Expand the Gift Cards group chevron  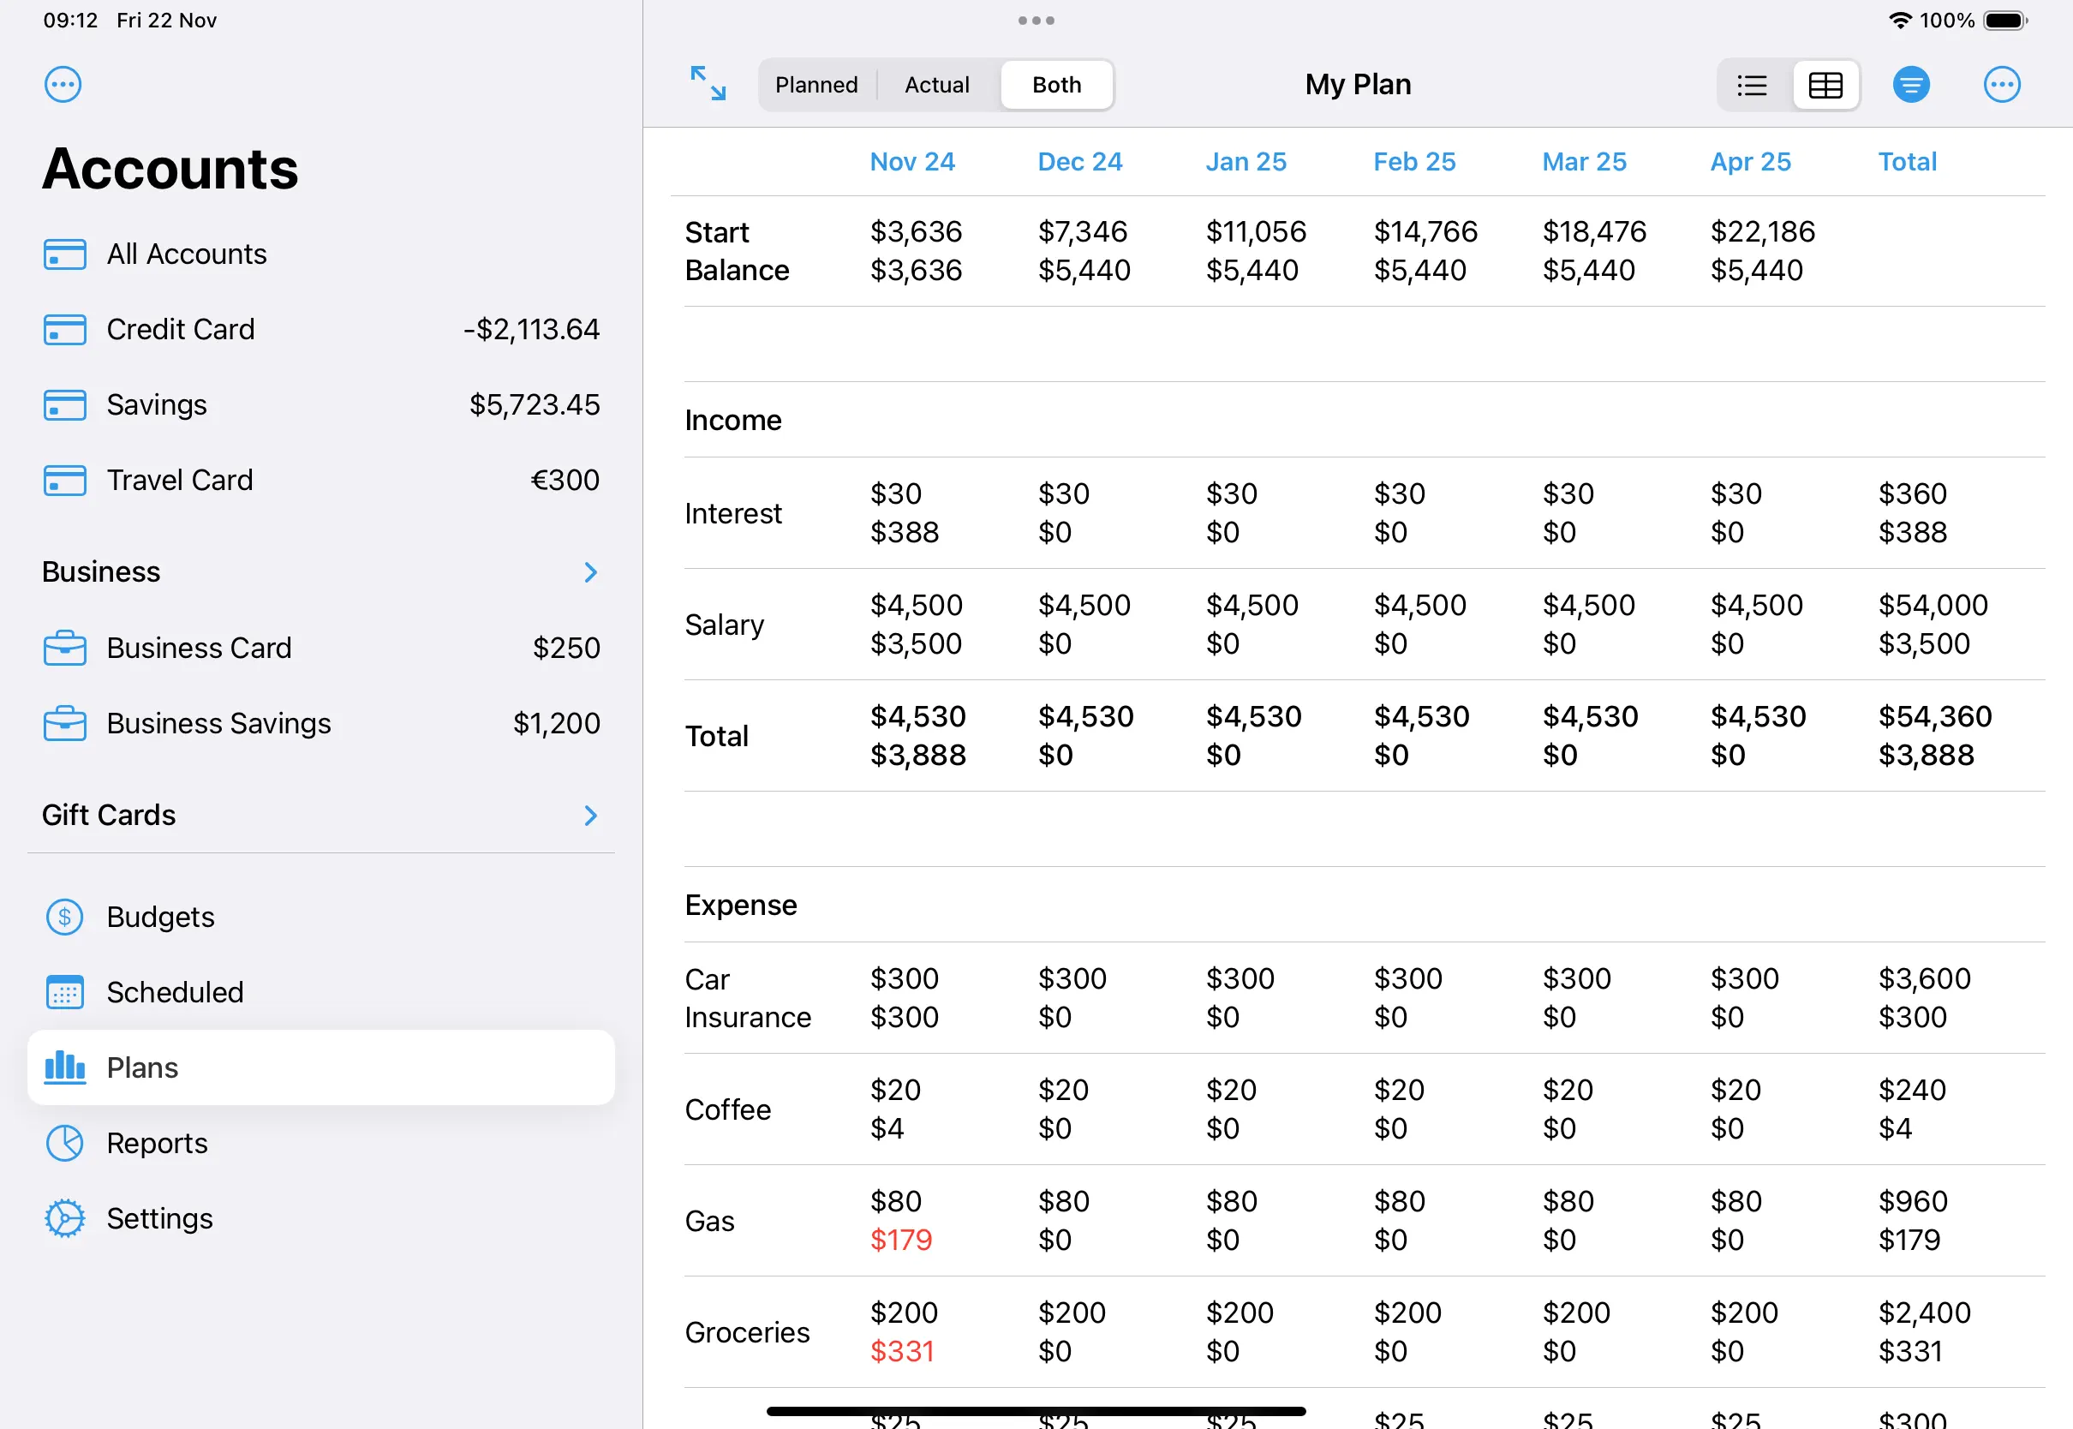[590, 816]
